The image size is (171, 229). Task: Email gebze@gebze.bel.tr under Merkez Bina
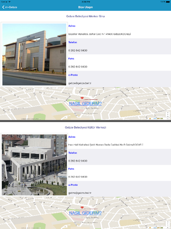80,83
